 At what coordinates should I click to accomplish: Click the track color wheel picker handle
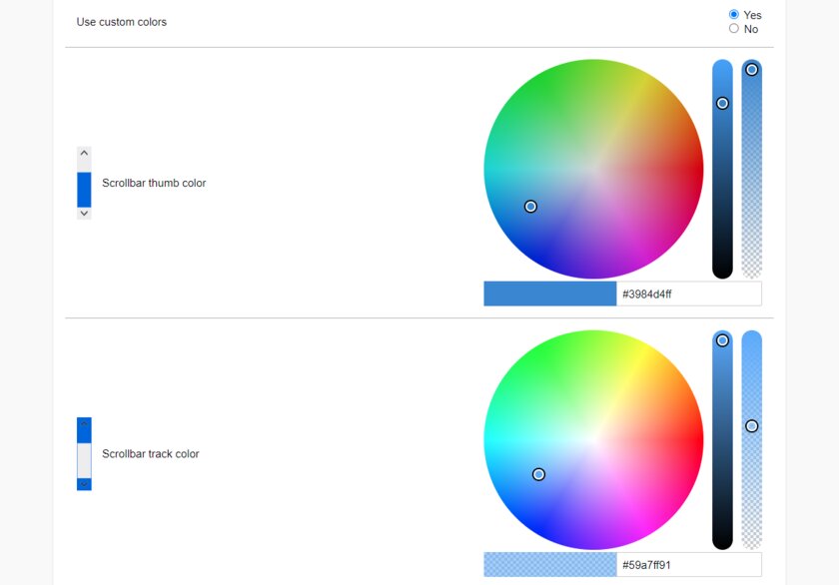(538, 474)
